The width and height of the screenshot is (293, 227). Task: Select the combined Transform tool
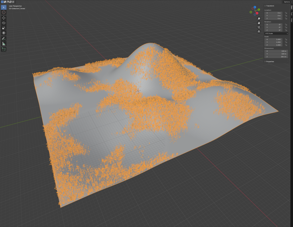pos(4,33)
